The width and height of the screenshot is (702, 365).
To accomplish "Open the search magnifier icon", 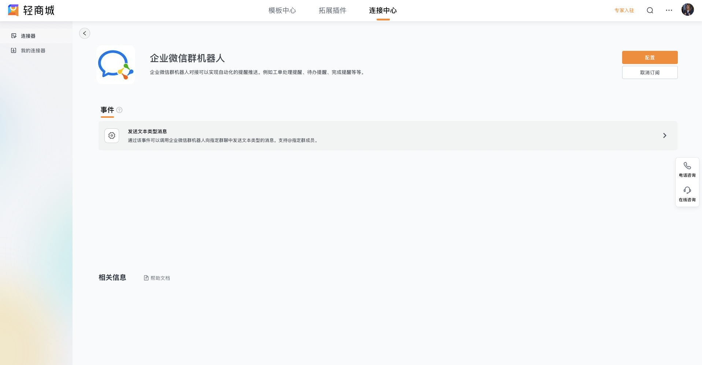I will (650, 10).
